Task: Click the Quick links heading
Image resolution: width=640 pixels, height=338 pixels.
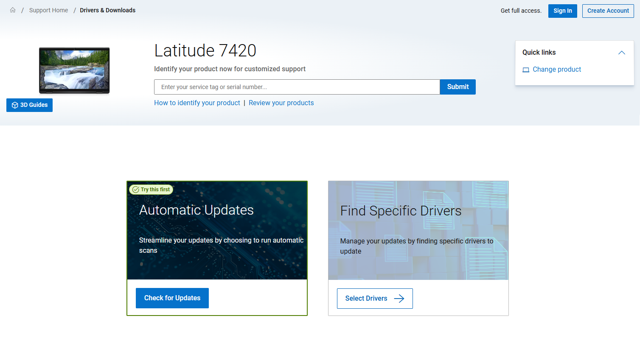Action: click(539, 53)
